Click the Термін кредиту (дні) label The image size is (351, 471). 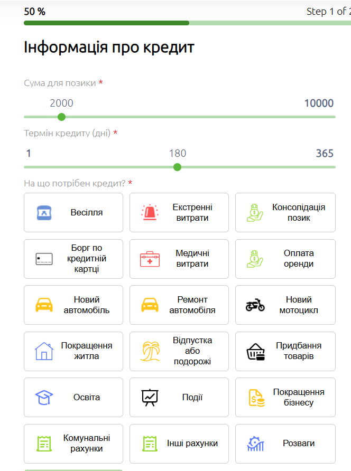tap(67, 133)
